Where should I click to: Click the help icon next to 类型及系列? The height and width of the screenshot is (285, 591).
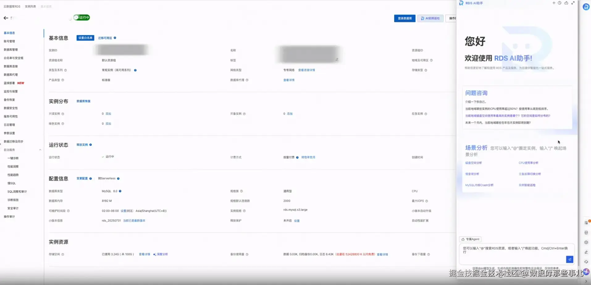pyautogui.click(x=65, y=70)
